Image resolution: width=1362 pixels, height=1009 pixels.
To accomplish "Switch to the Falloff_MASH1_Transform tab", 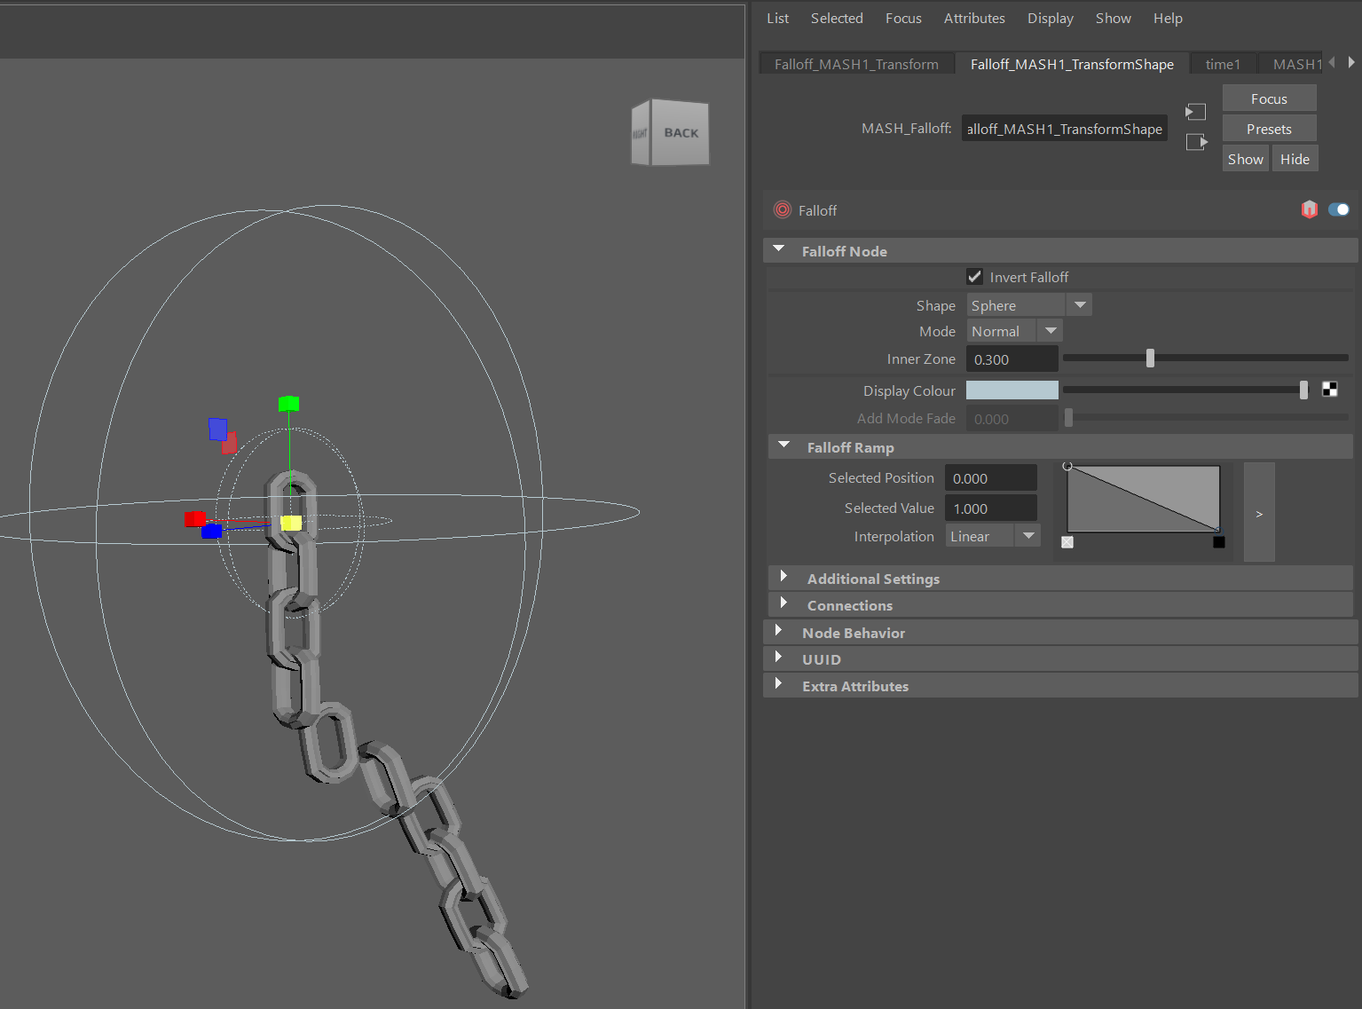I will pos(855,64).
